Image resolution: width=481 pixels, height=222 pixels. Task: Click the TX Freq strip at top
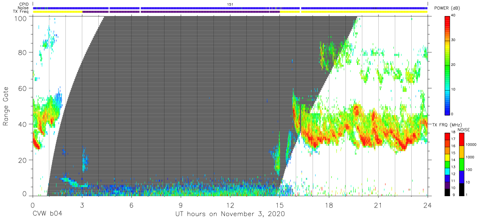point(230,12)
